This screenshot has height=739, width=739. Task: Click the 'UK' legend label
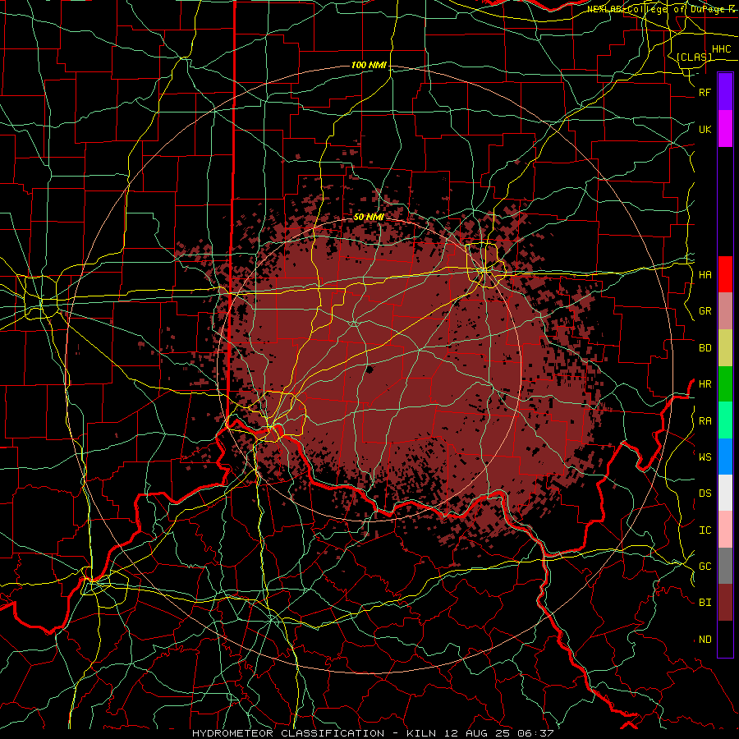point(705,129)
